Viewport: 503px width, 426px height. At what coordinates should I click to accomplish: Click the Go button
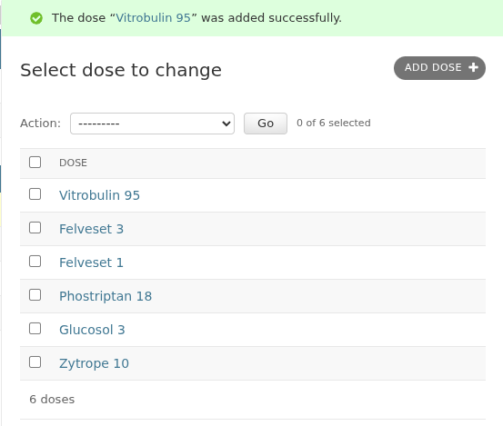point(266,124)
